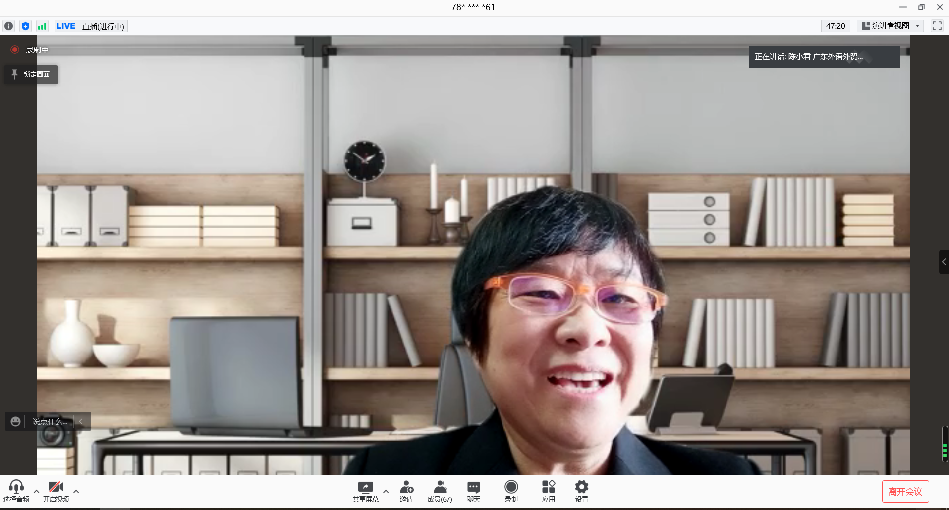Turn on video (开启视频)
Screen dimensions: 949x510
[56, 491]
